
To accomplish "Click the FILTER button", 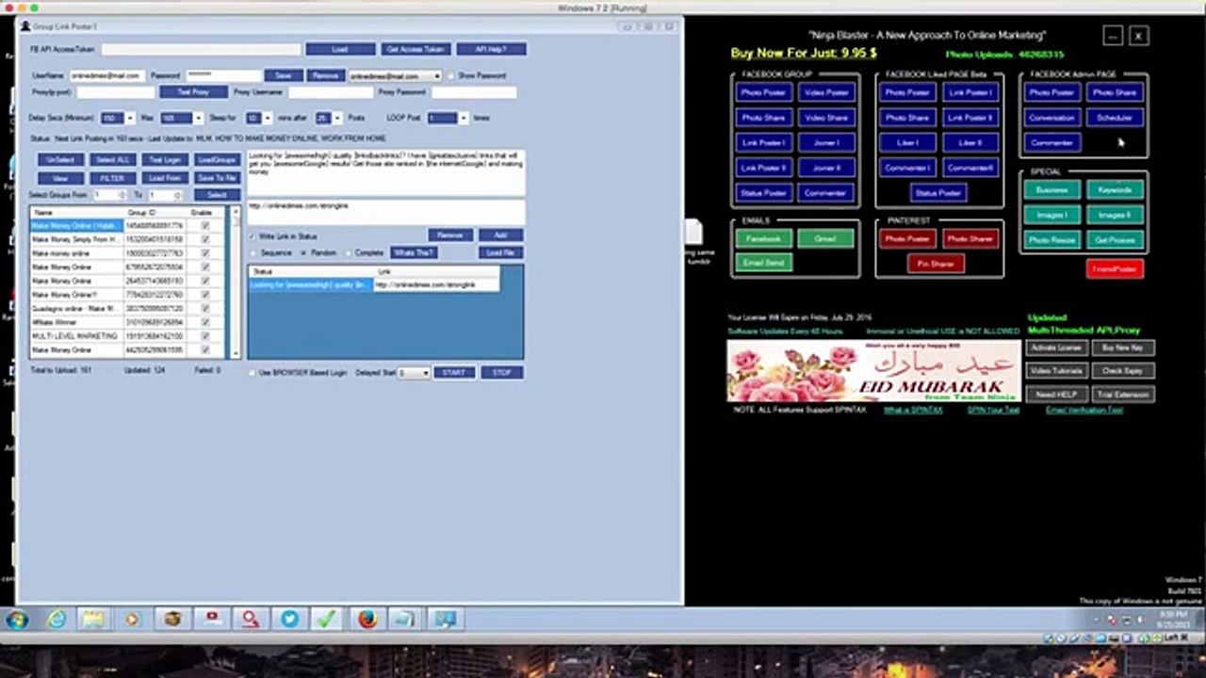I will click(112, 178).
